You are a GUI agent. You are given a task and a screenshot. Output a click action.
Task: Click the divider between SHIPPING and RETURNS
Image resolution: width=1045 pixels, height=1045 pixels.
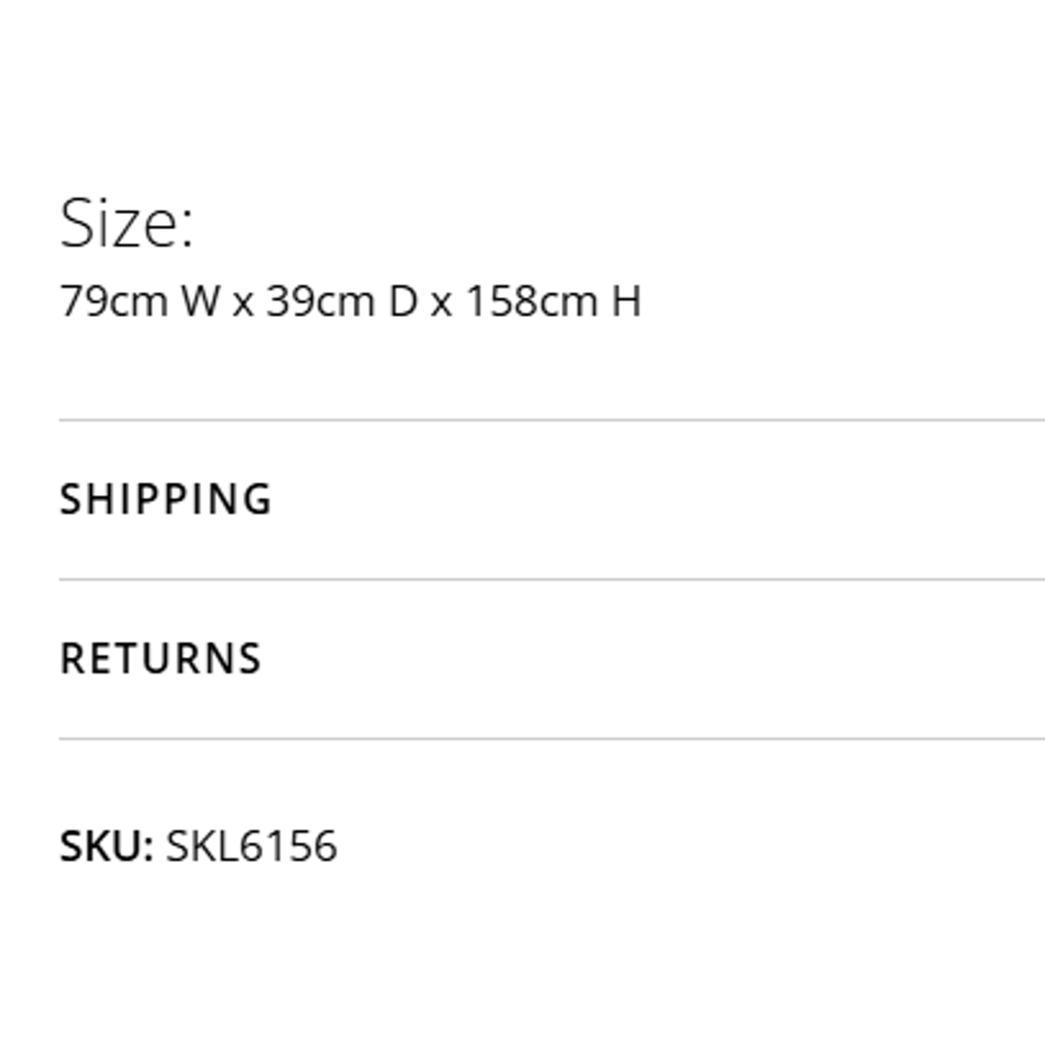[x=552, y=579]
